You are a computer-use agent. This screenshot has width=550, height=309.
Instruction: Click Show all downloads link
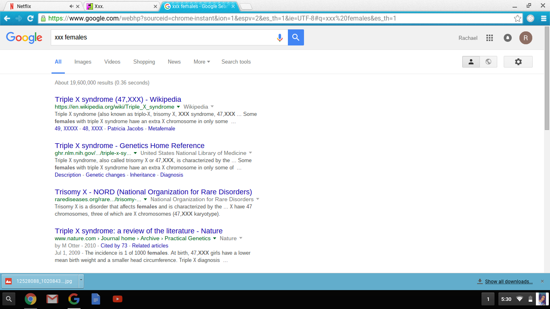pos(509,282)
